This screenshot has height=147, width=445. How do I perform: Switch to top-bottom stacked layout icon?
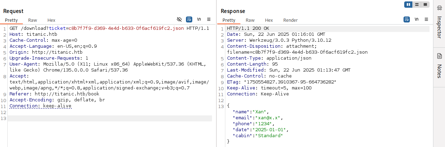[x=417, y=5]
